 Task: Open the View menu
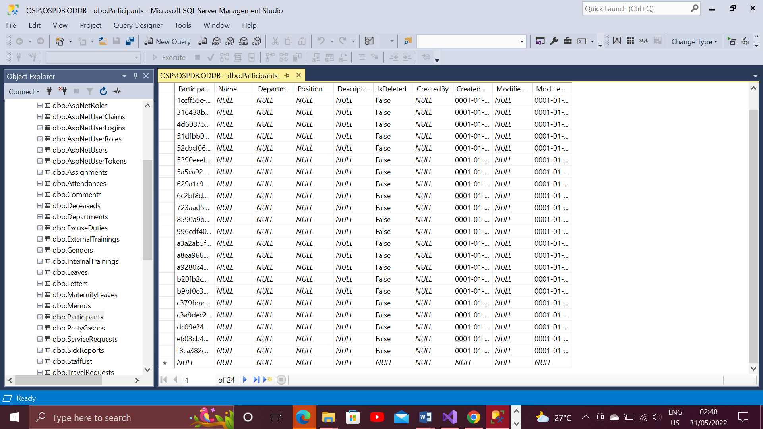coord(60,25)
